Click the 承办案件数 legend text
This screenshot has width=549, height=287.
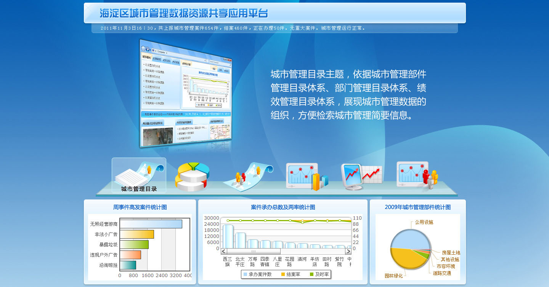[x=260, y=274]
